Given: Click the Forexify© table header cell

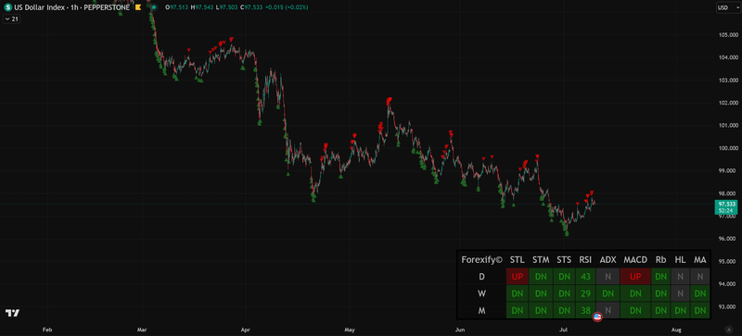Looking at the screenshot, I should pos(481,259).
